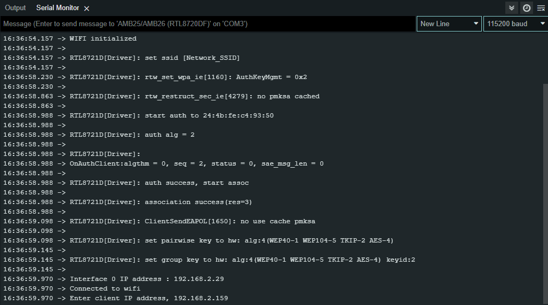This screenshot has width=548, height=305.
Task: Click the message input field for COM3
Action: coord(208,24)
